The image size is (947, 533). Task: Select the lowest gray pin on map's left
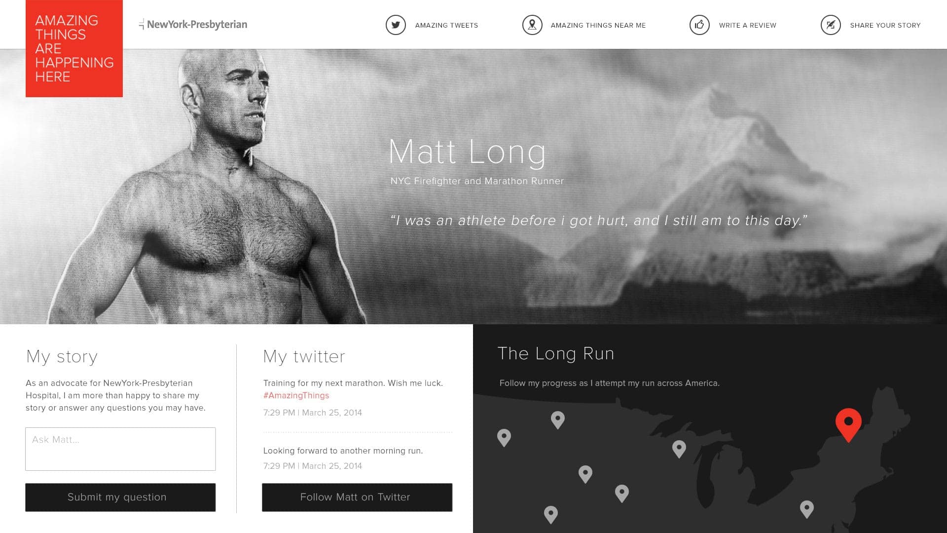click(551, 515)
